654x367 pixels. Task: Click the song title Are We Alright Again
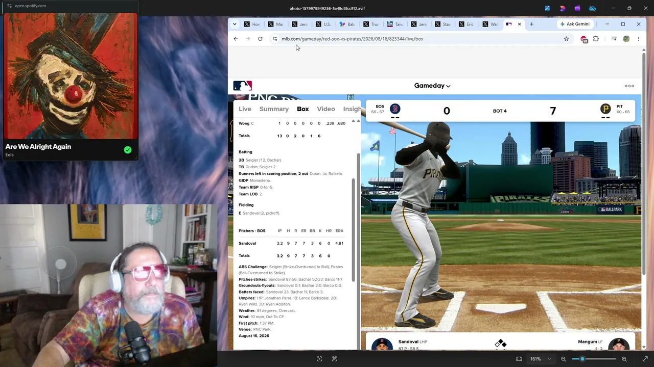pos(38,147)
